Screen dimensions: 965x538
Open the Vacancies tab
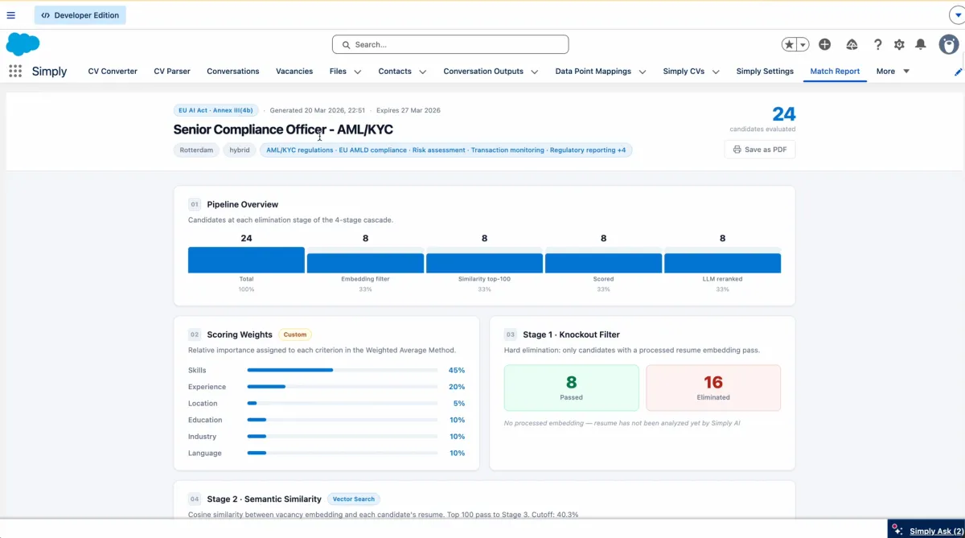pyautogui.click(x=294, y=72)
